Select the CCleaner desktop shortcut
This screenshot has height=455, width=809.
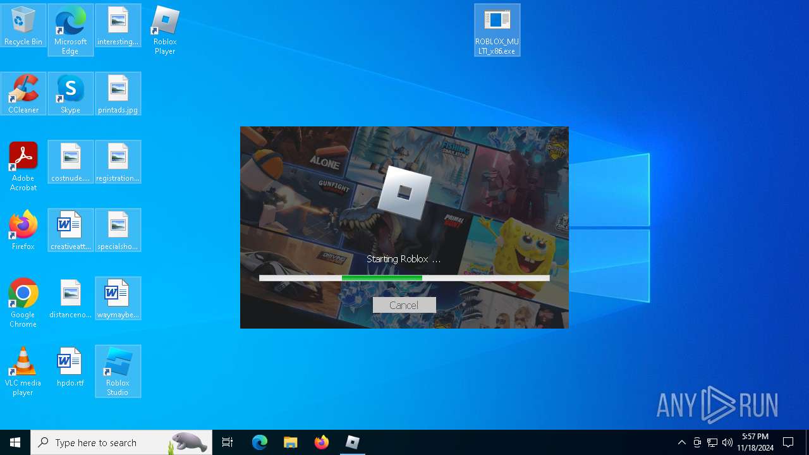point(23,94)
